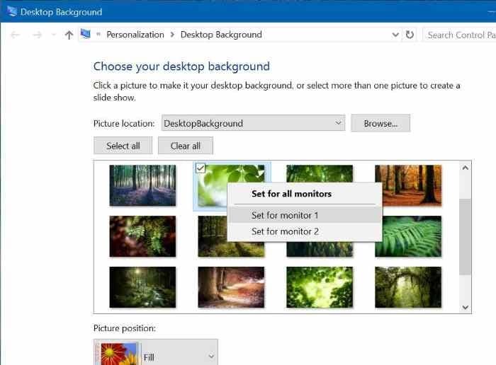496x365 pixels.
Task: Click the Fill position preview icon
Action: [118, 354]
